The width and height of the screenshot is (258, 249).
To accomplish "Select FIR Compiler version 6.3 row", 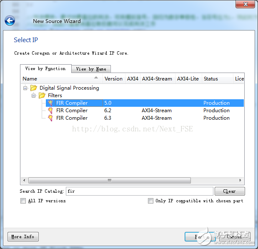I will 145,118.
